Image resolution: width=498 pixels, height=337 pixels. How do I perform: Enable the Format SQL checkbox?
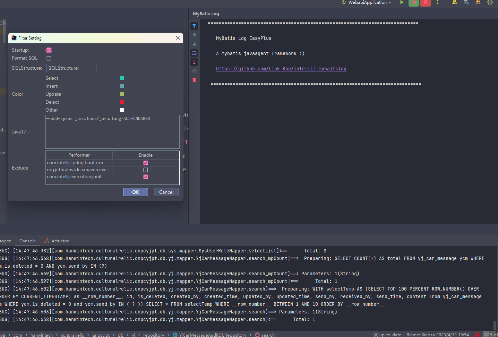49,58
